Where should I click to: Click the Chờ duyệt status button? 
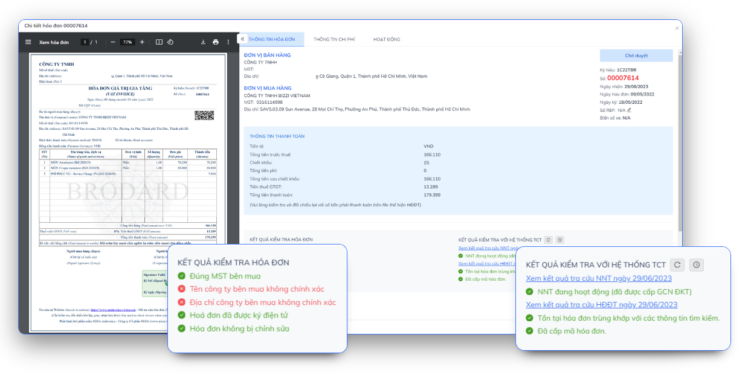636,56
